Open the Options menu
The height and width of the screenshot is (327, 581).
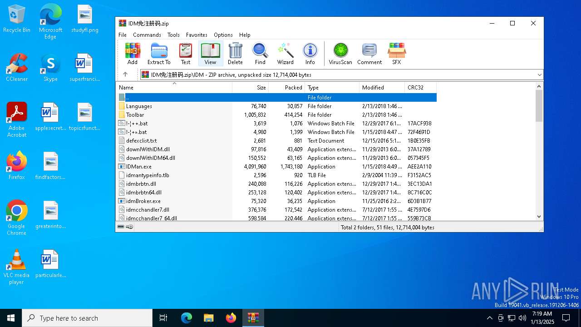(x=223, y=35)
